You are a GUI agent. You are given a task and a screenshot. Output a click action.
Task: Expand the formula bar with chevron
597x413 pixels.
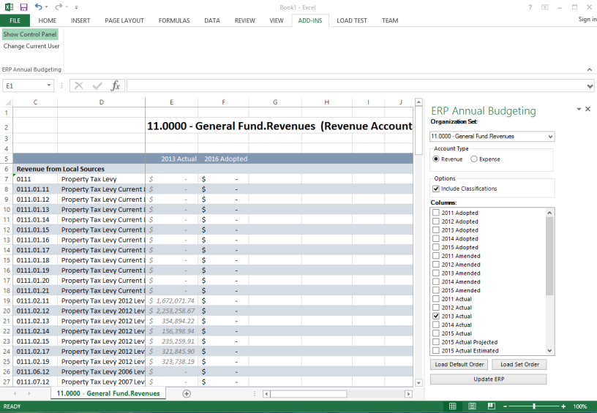click(590, 86)
